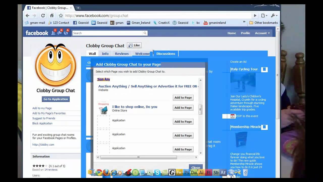This screenshot has width=323, height=182.
Task: Add to Page for I like to shop online
Action: click(183, 108)
